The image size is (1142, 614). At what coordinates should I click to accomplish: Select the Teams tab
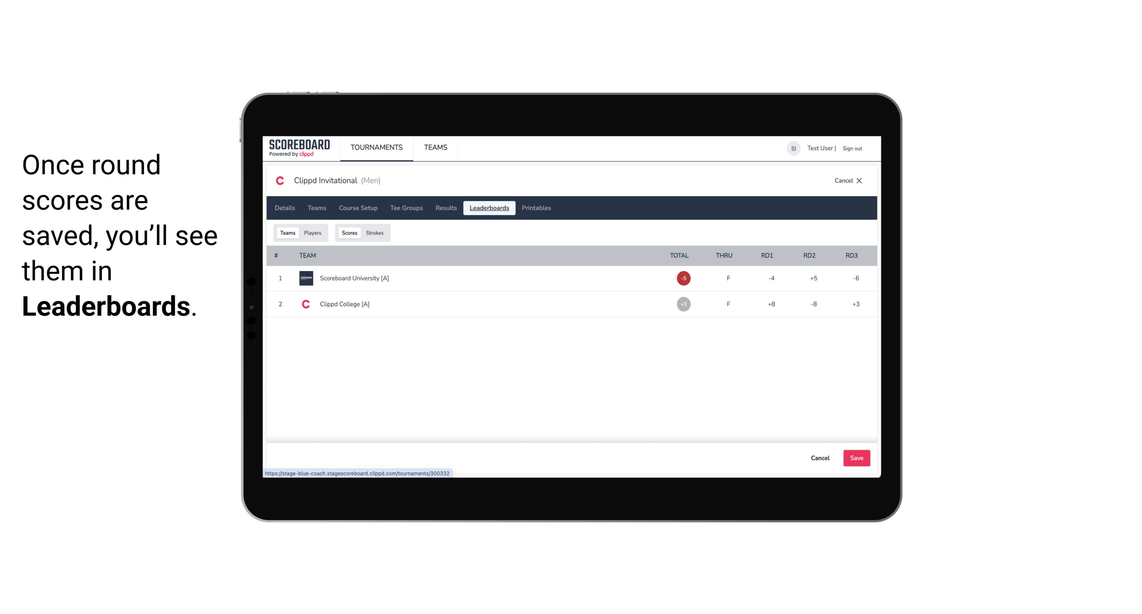tap(287, 232)
